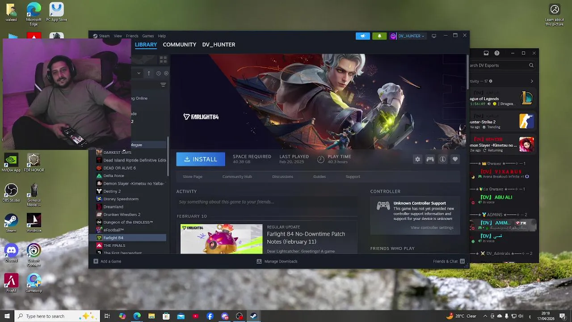Screen dimensions: 572x322
Task: Go to the COMMUNITY tab
Action: [179, 45]
